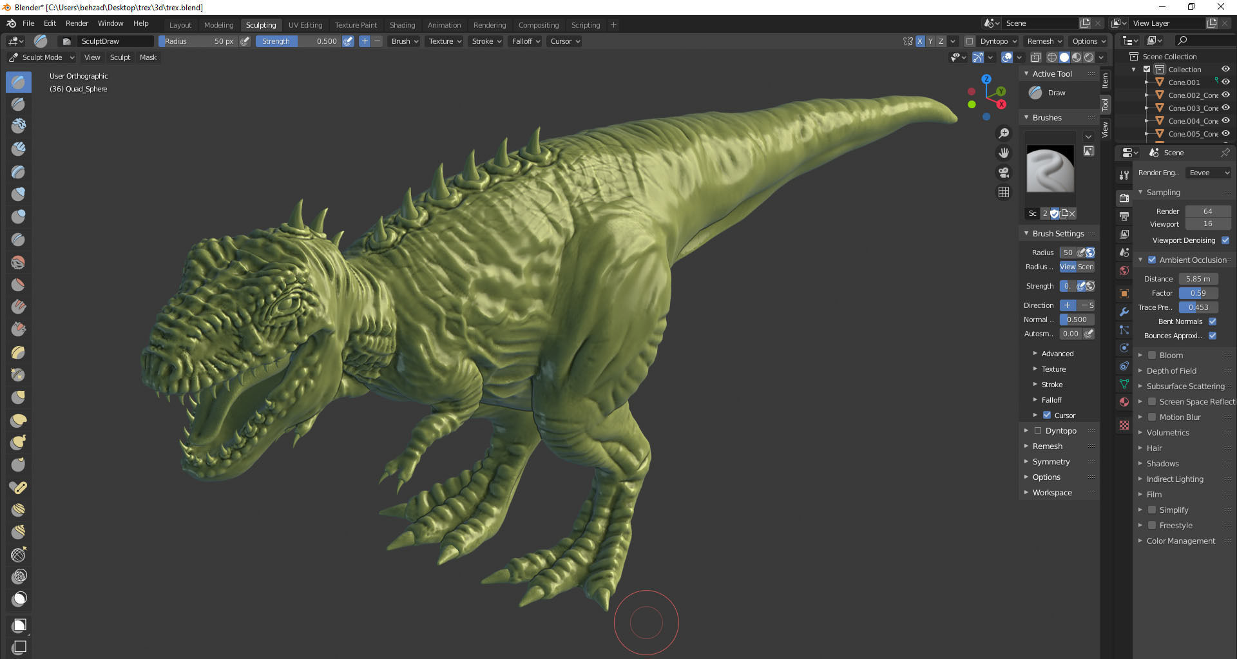Set brush direction to Subtract in sidebar
Image resolution: width=1237 pixels, height=659 pixels.
[x=1086, y=305]
